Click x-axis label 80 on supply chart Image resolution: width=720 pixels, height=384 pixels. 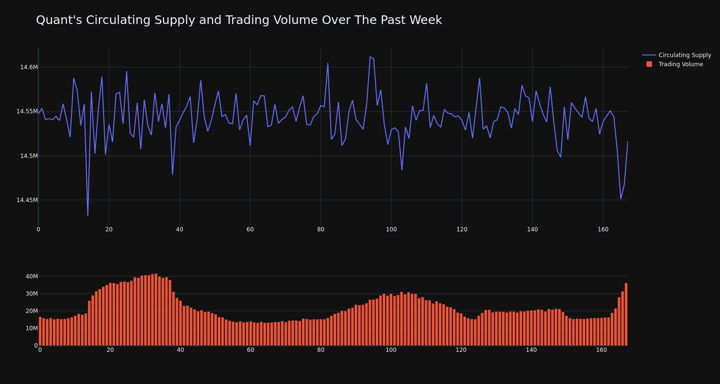(321, 229)
